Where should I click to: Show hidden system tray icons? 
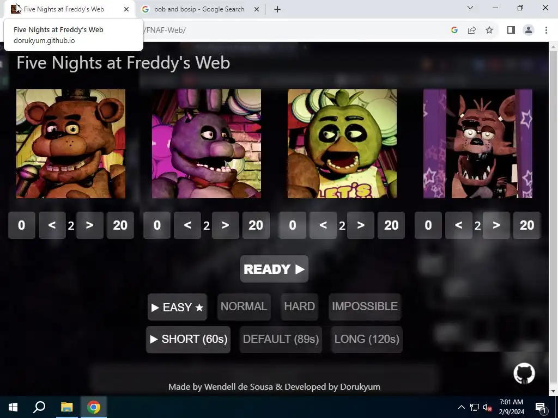(461, 407)
